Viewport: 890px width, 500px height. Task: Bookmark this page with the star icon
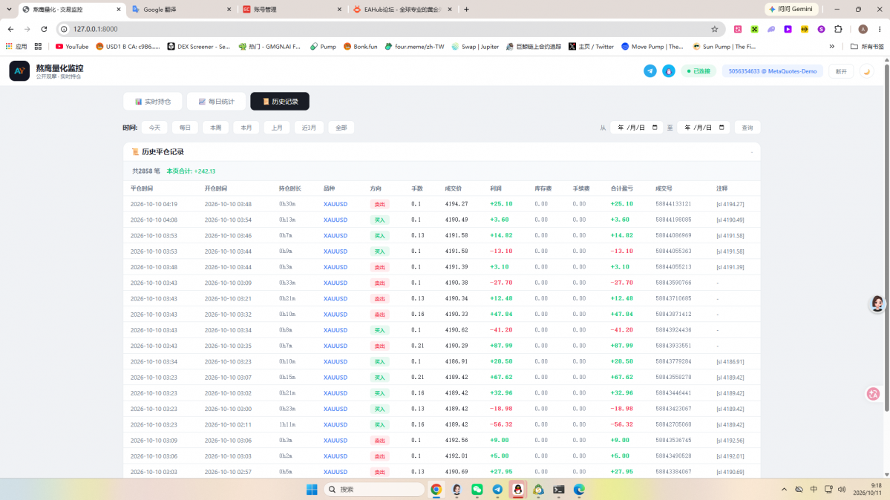pyautogui.click(x=715, y=29)
